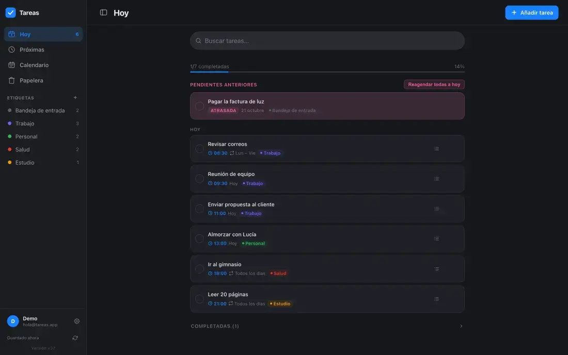Toggle the sidebar panel icon

[x=103, y=13]
